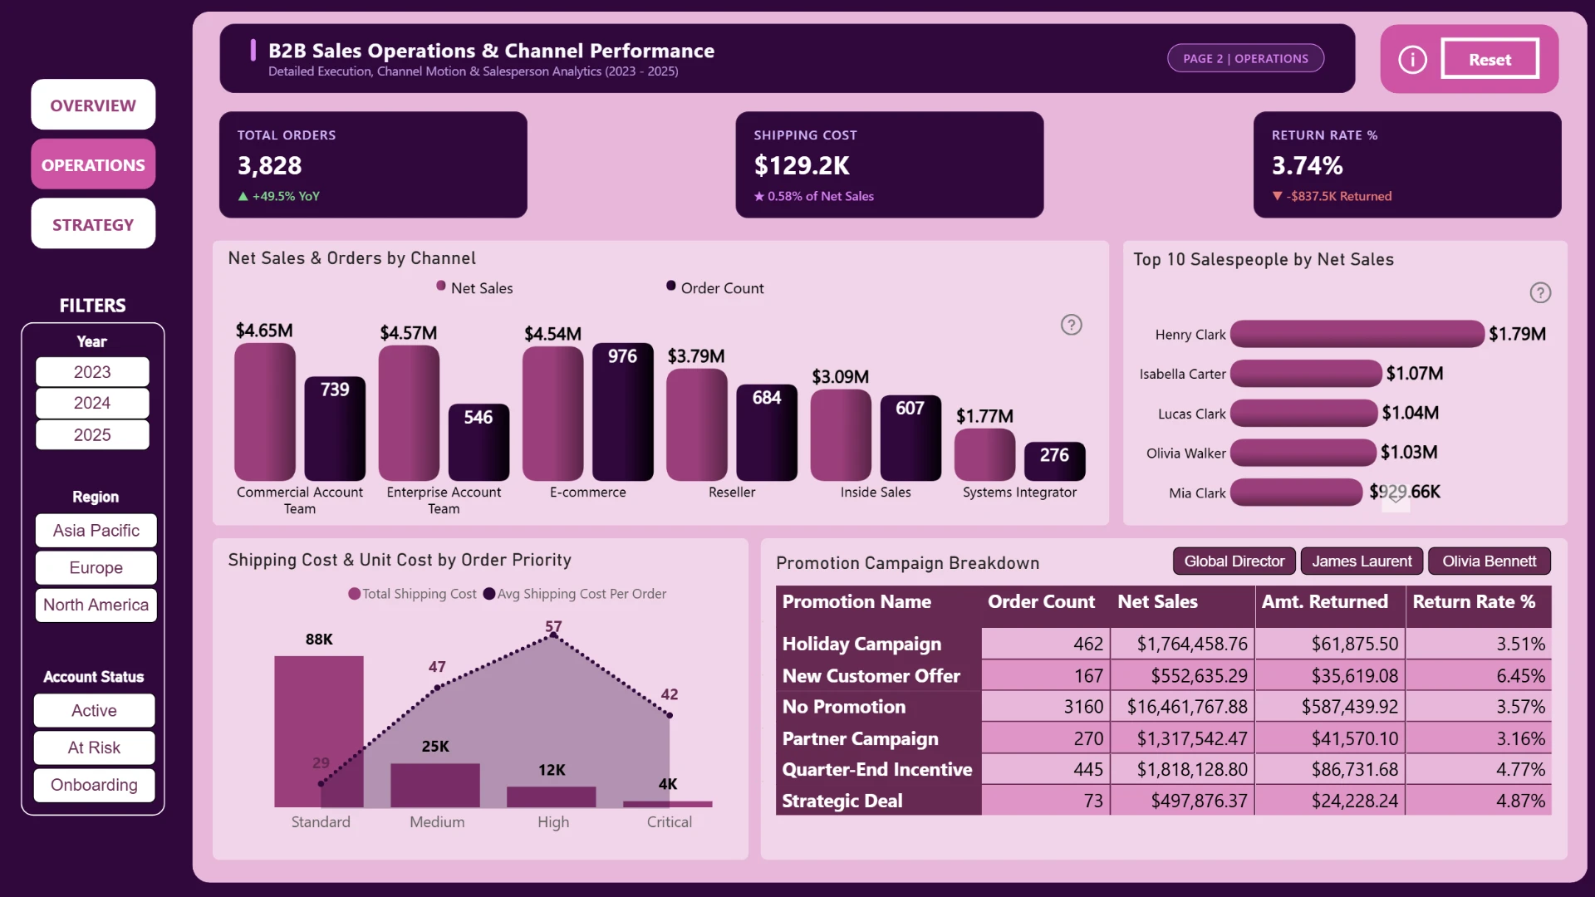
Task: Click the Systems Integrator order count bar
Action: pyautogui.click(x=1054, y=462)
